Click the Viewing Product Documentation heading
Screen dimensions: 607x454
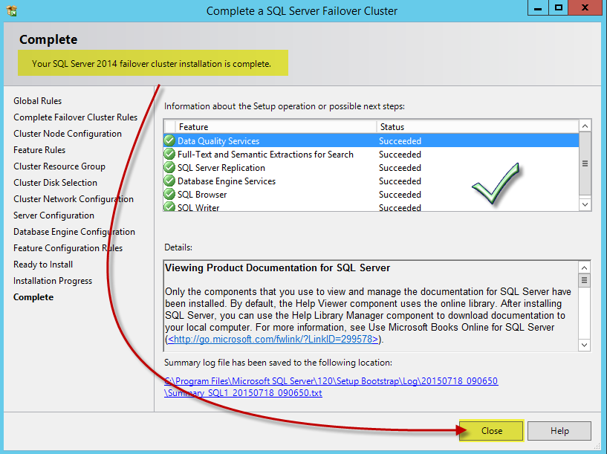277,267
